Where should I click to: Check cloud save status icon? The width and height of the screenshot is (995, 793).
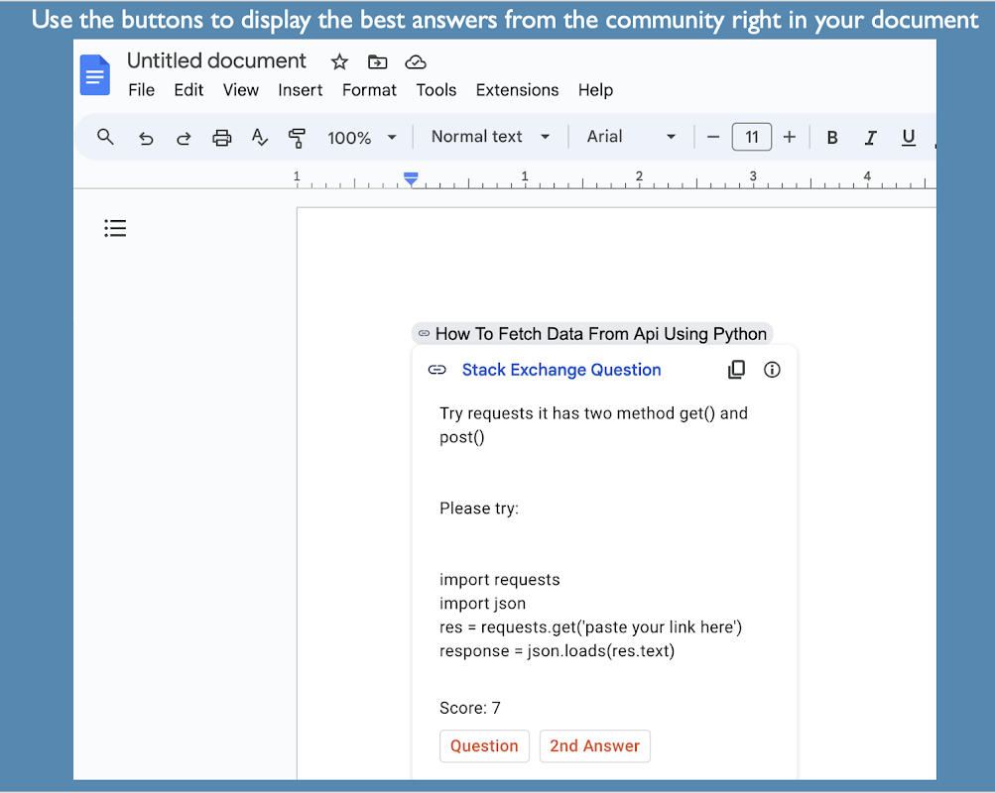click(x=416, y=62)
